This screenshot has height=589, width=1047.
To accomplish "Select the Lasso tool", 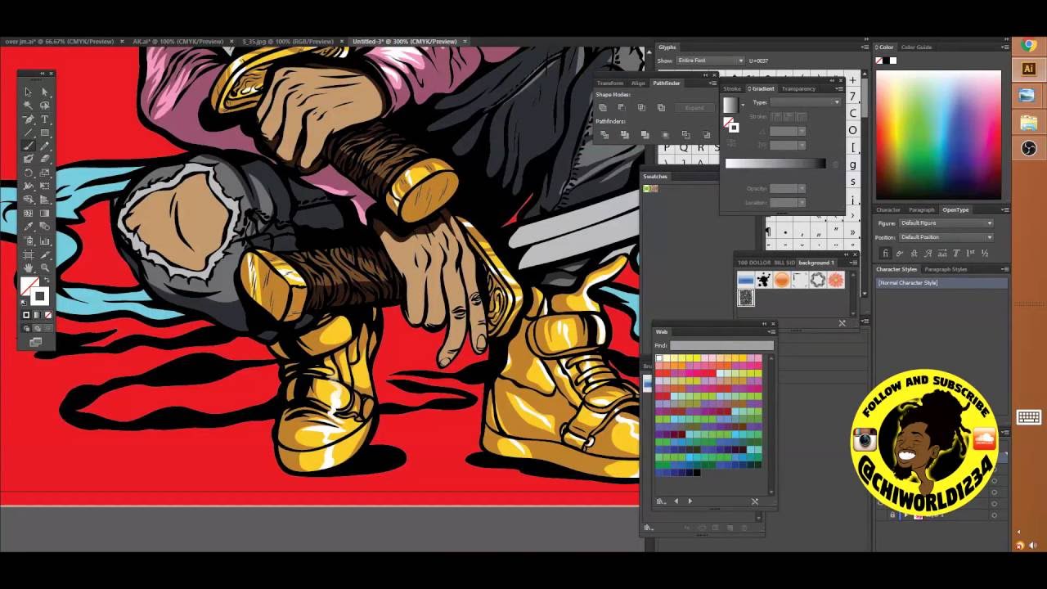I will (x=44, y=105).
